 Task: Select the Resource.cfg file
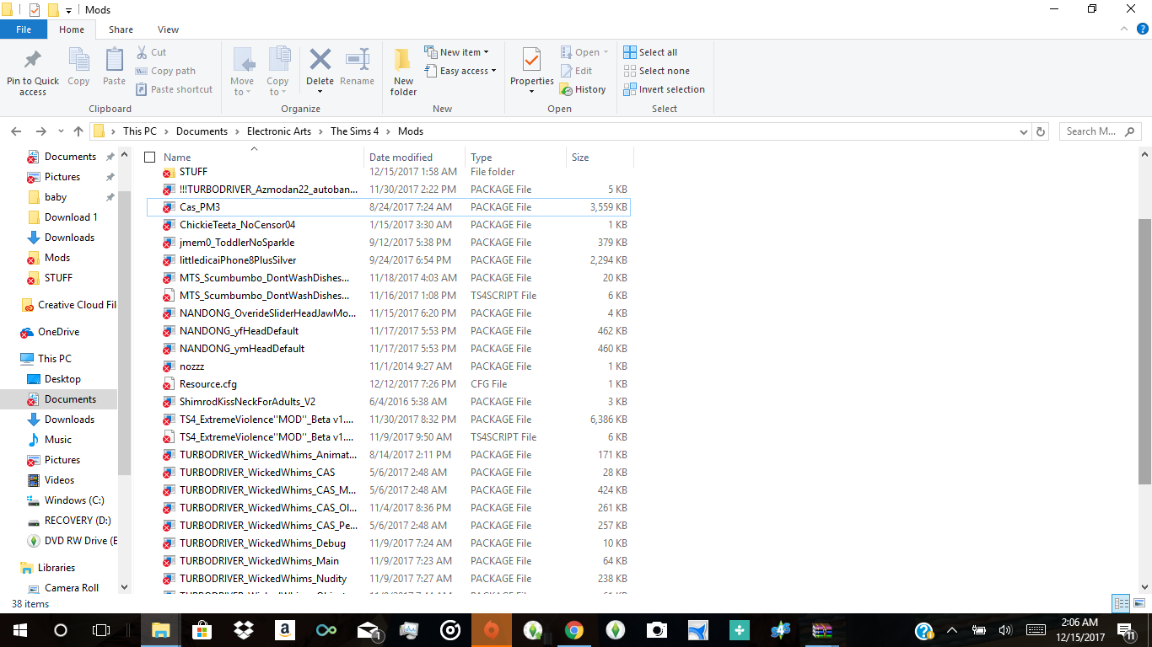(388, 384)
